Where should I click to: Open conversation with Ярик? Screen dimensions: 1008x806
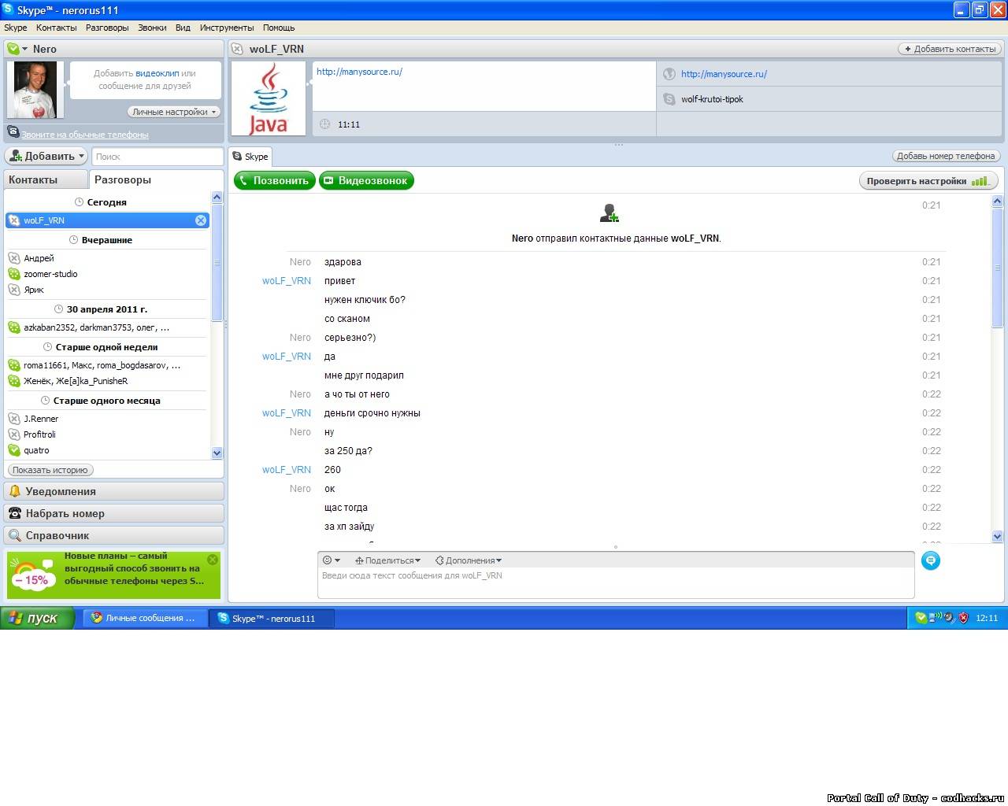(x=107, y=290)
